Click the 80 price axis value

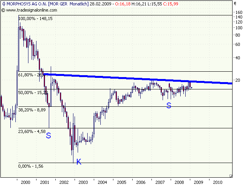pos(238,35)
